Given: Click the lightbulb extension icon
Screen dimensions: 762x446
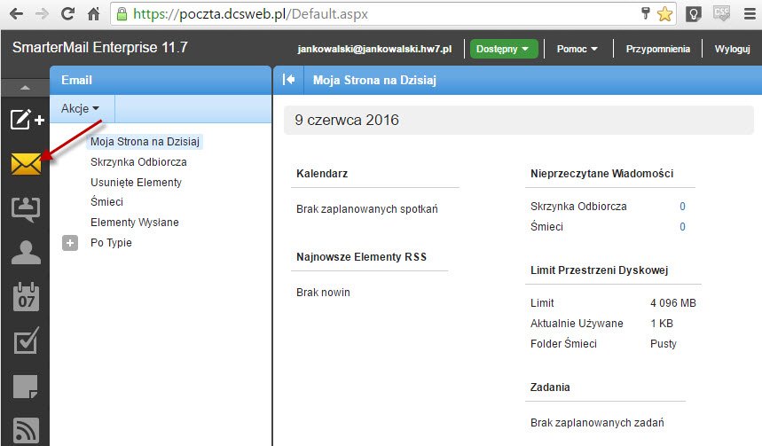Looking at the screenshot, I should [x=694, y=14].
